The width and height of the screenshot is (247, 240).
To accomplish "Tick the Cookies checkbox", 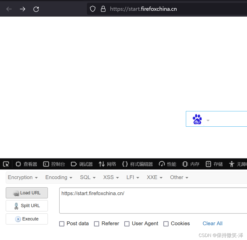I will (x=166, y=224).
